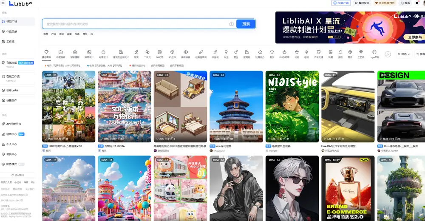Pick the Logo图标 category icon
Image resolution: width=425 pixels, height=221 pixels.
tap(374, 52)
